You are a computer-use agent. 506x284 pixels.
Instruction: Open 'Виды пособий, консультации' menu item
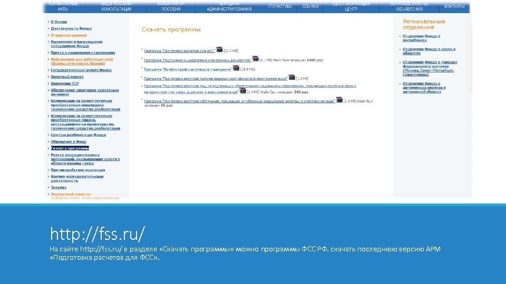[116, 6]
